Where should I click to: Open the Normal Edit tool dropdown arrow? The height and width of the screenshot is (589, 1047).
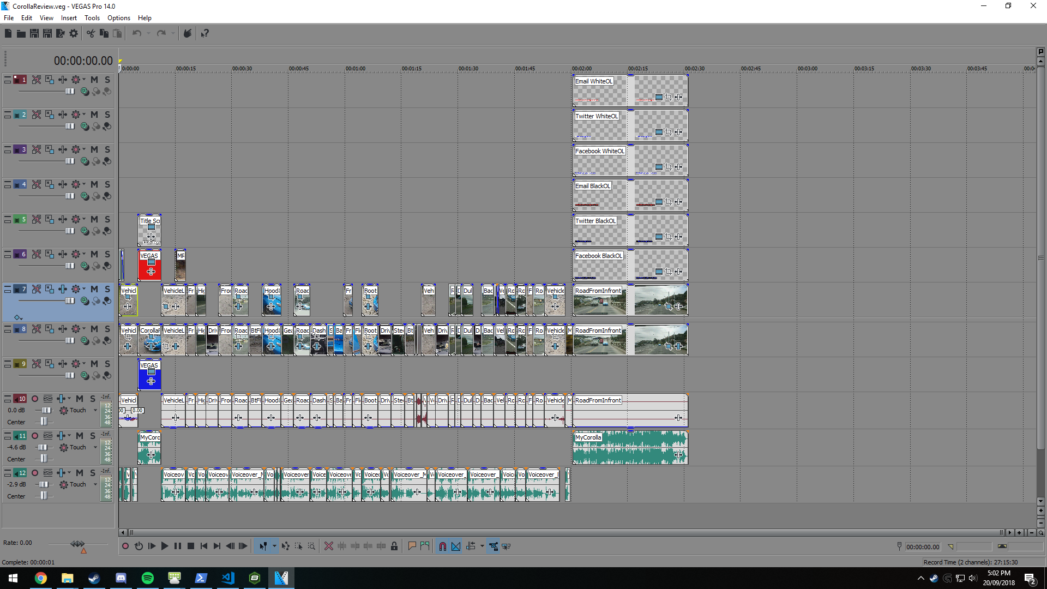tap(274, 546)
